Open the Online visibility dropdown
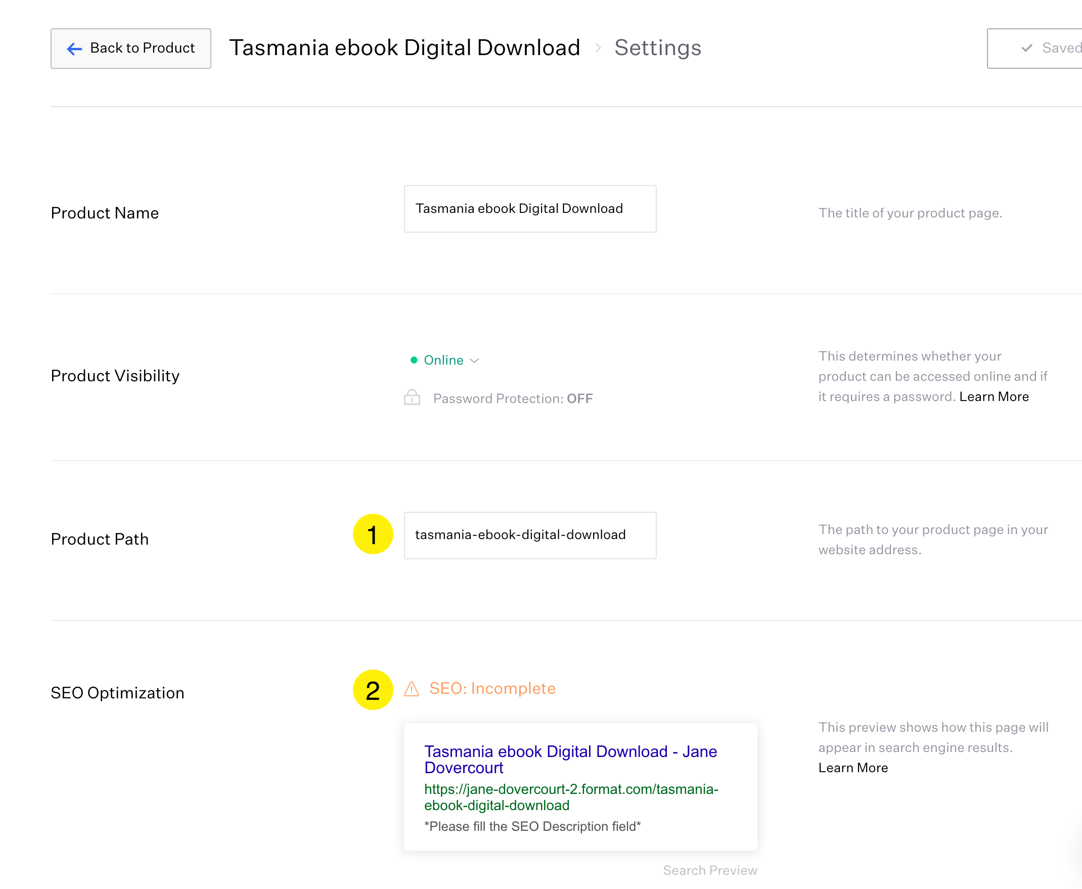Screen dimensions: 1082x889 pyautogui.click(x=443, y=360)
